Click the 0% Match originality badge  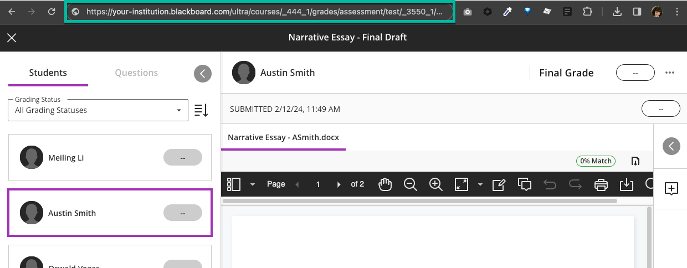[x=596, y=161]
